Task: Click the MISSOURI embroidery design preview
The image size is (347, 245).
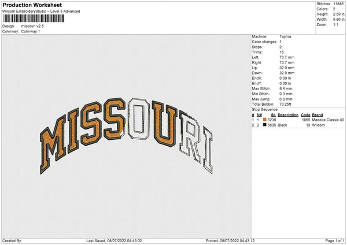Action: click(126, 136)
